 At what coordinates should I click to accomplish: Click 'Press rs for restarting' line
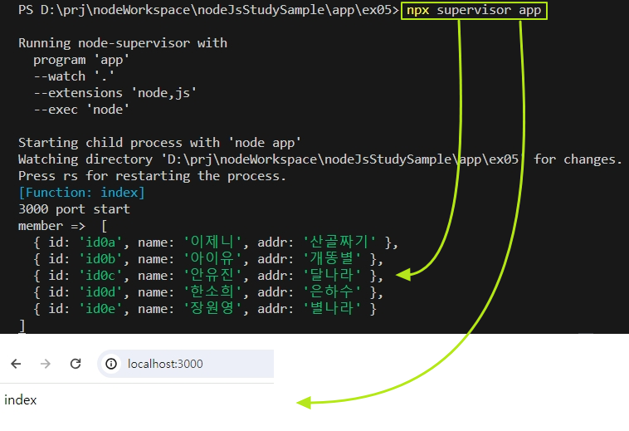click(x=152, y=176)
